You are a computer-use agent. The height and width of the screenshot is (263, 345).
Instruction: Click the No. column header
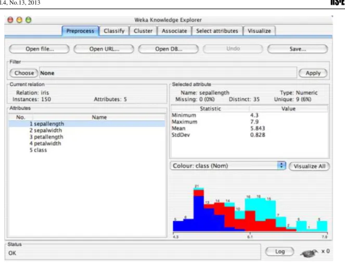click(21, 117)
